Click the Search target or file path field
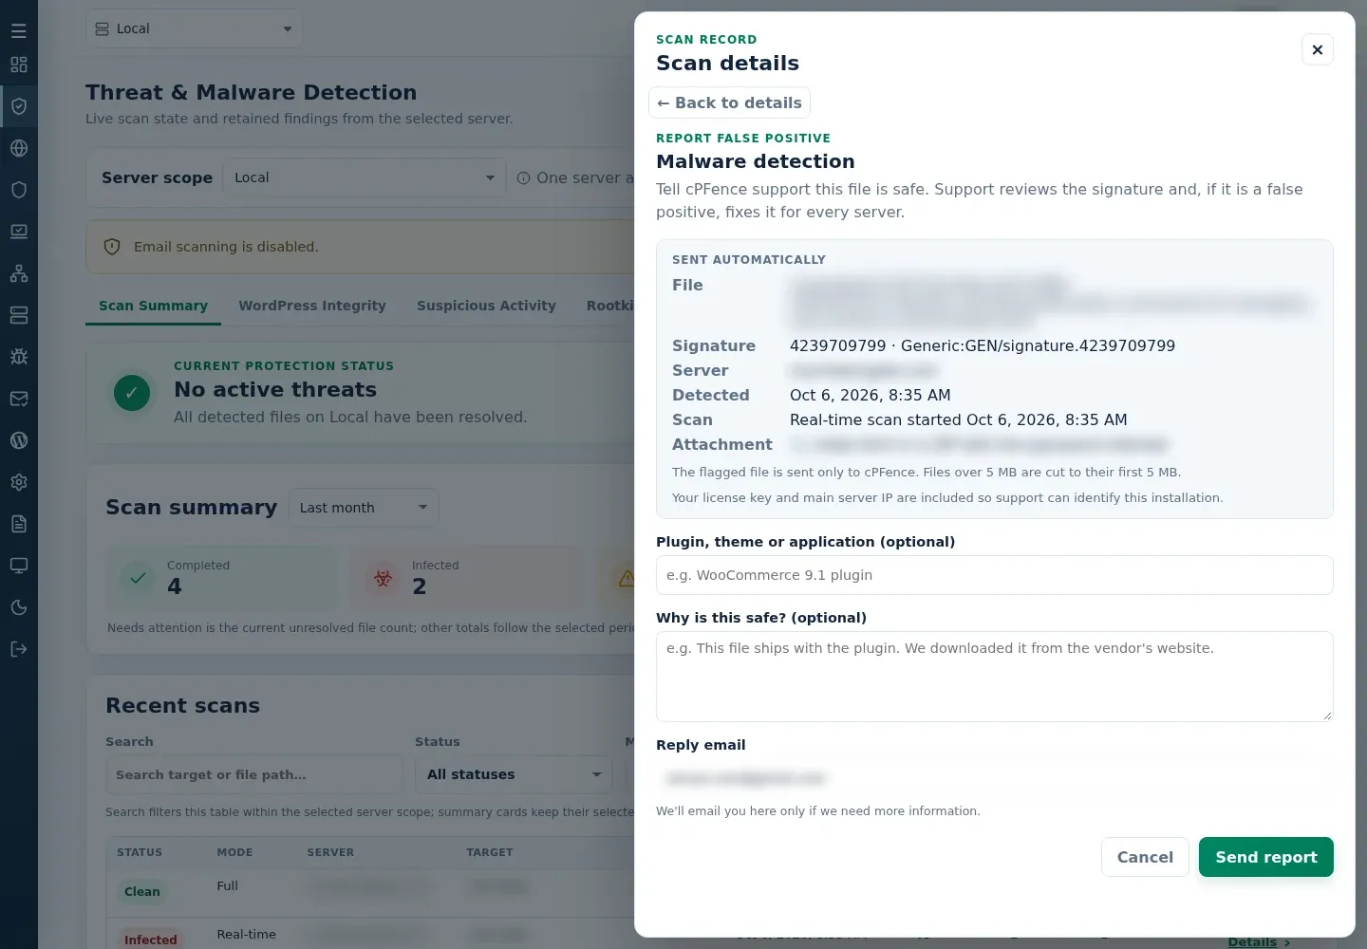 [x=253, y=774]
